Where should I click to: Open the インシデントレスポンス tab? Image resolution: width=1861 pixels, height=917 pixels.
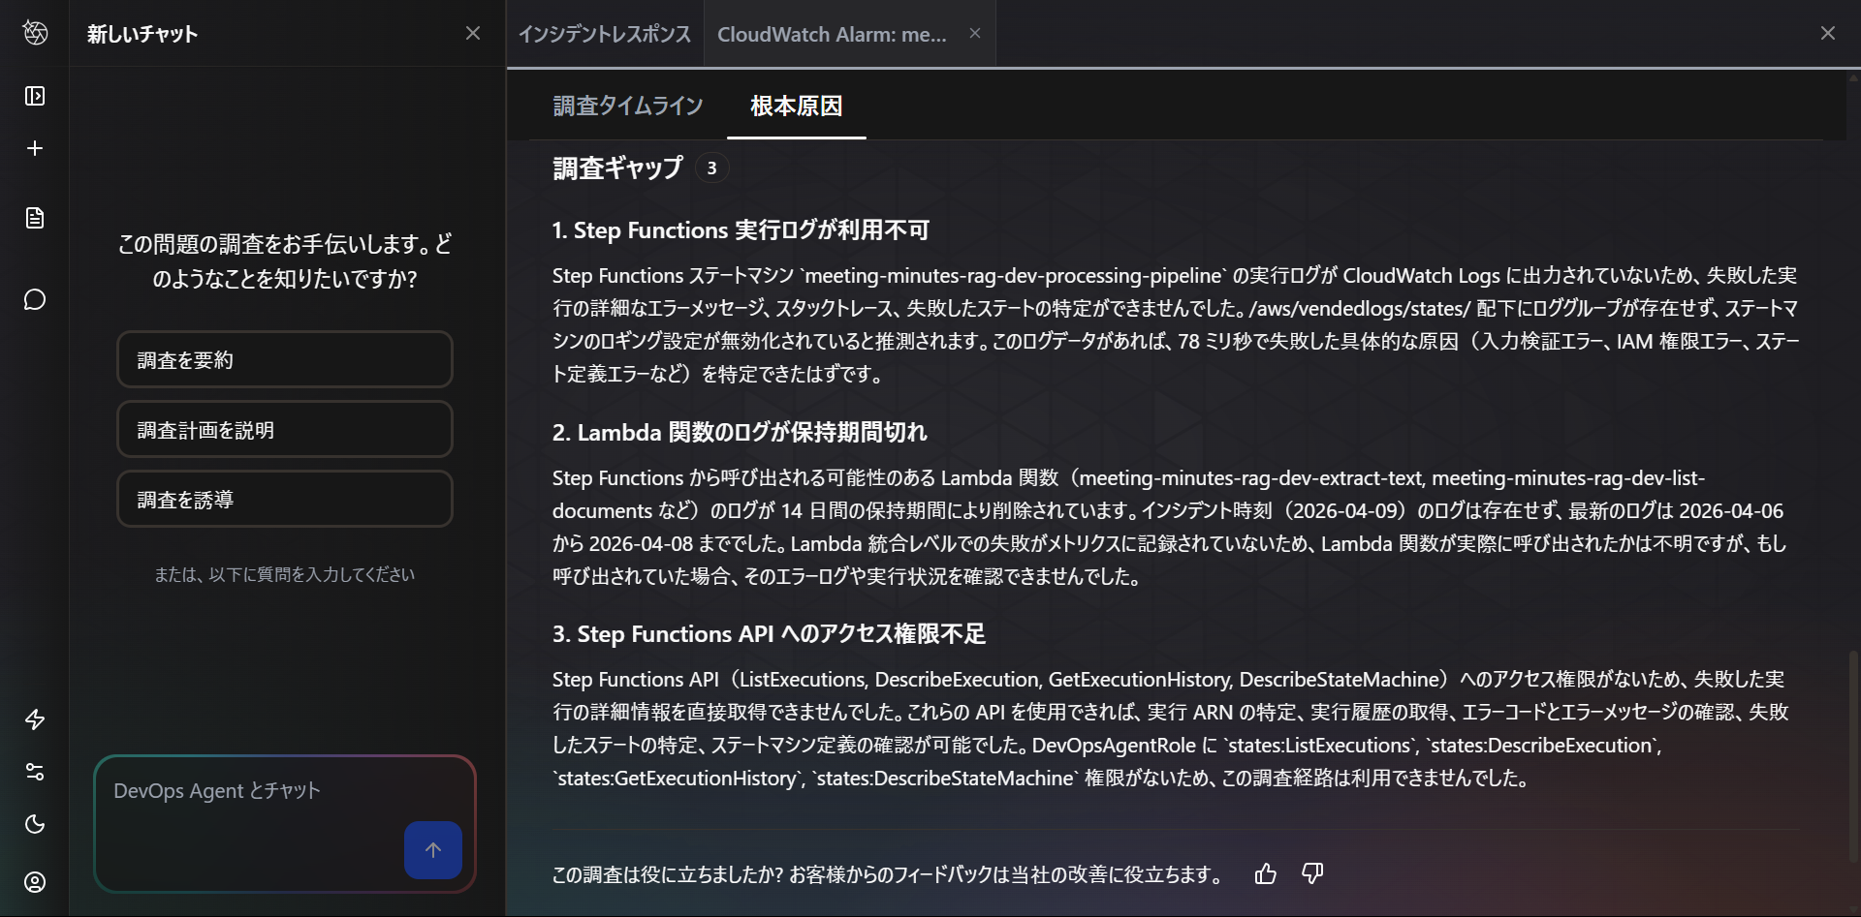click(605, 35)
